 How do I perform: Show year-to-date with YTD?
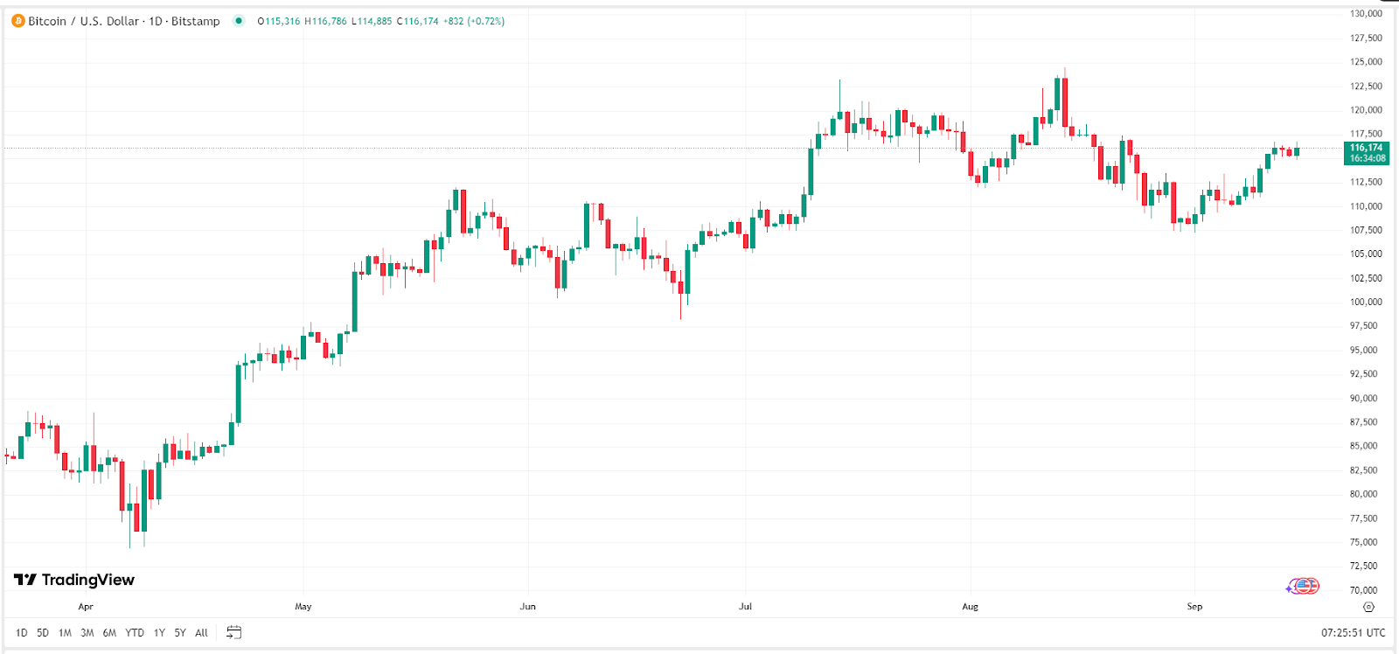click(135, 633)
